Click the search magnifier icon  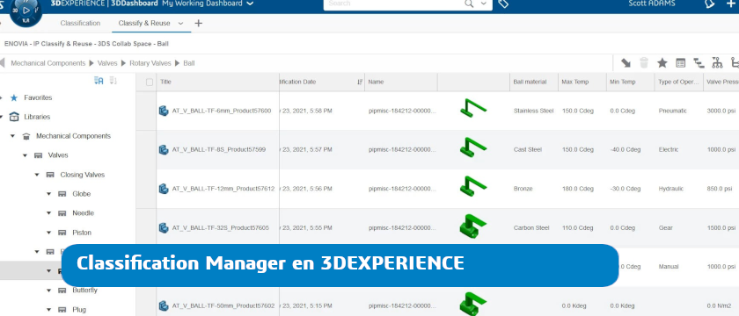(468, 4)
